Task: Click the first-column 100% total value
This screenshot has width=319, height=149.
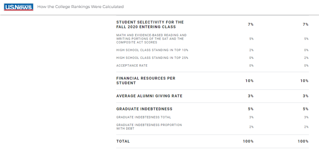Action: 248,141
